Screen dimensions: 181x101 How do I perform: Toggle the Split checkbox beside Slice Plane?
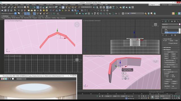171,86
